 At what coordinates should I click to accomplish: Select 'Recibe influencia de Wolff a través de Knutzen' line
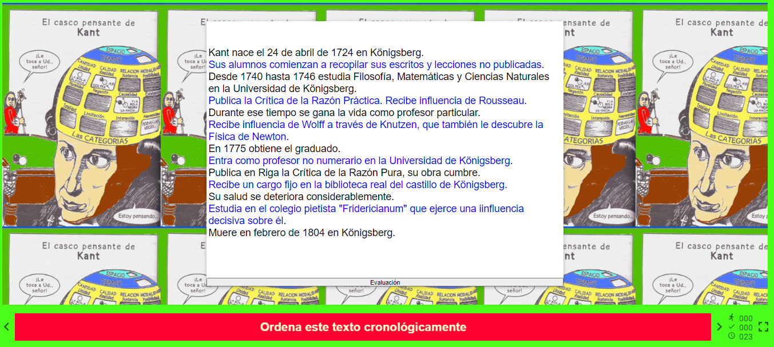coord(376,130)
